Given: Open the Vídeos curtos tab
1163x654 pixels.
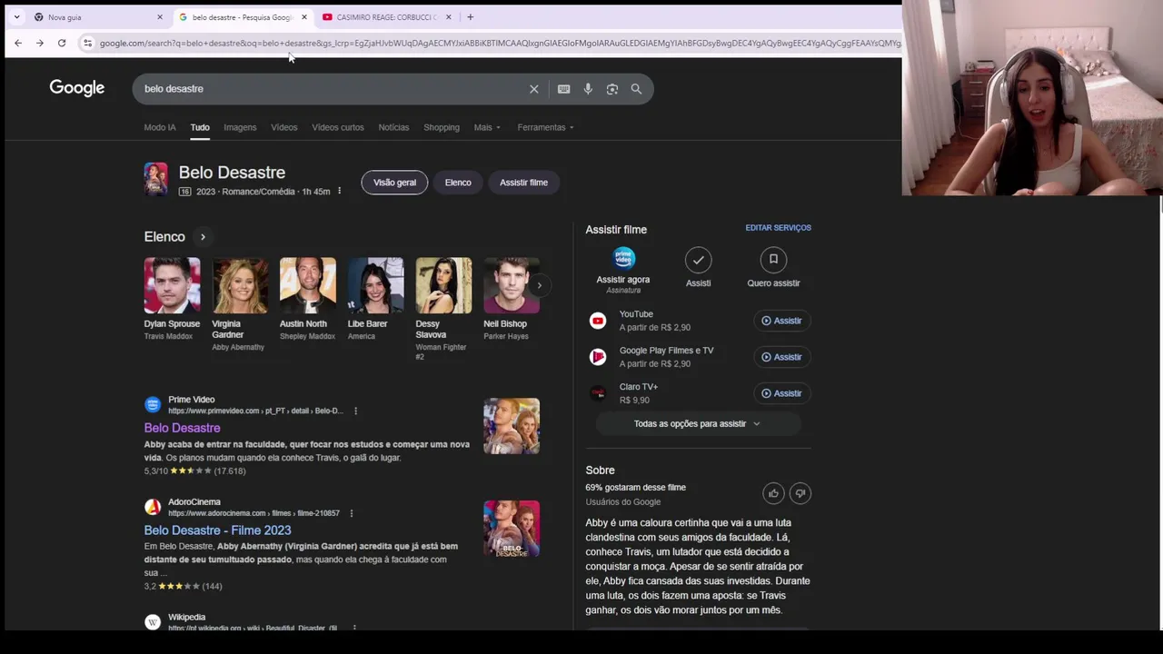Looking at the screenshot, I should pos(338,127).
